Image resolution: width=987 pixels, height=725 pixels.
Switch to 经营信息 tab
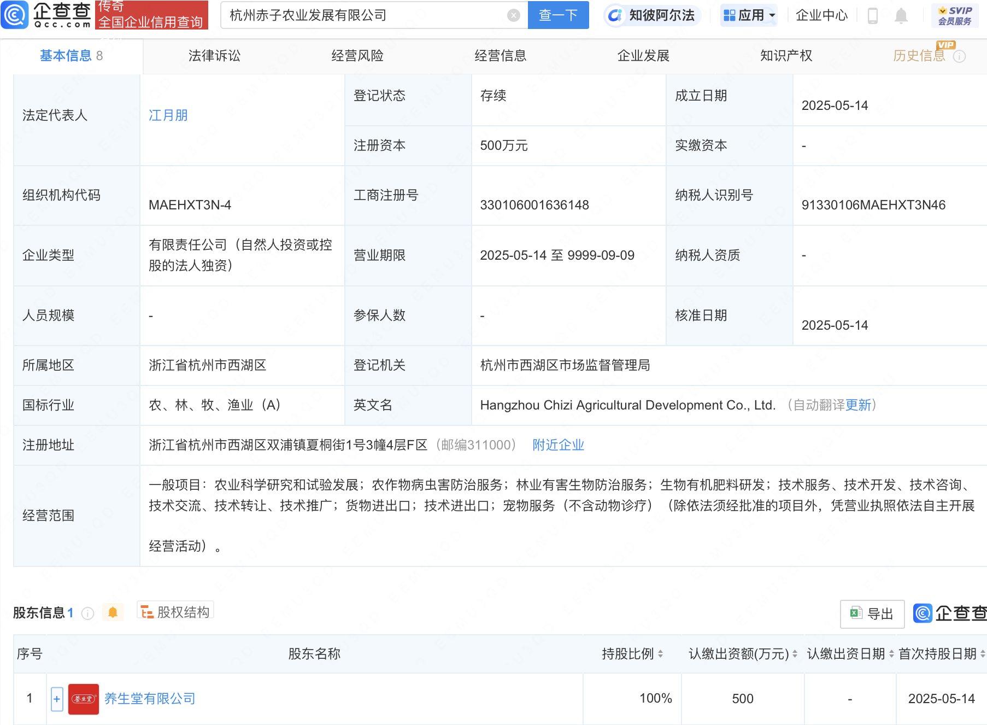(501, 56)
